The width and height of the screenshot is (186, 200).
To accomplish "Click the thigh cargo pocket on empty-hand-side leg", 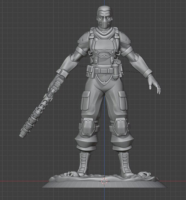I will pyautogui.click(x=122, y=100).
